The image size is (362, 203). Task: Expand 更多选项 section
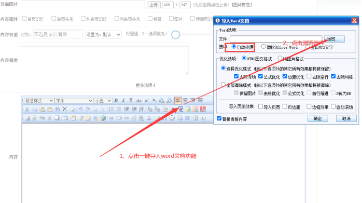pos(146,85)
